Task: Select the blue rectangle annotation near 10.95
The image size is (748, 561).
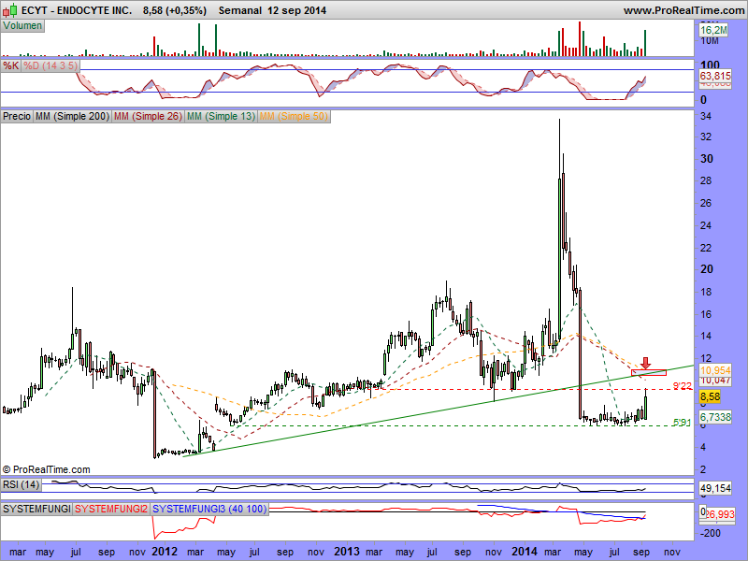Action: (x=649, y=373)
